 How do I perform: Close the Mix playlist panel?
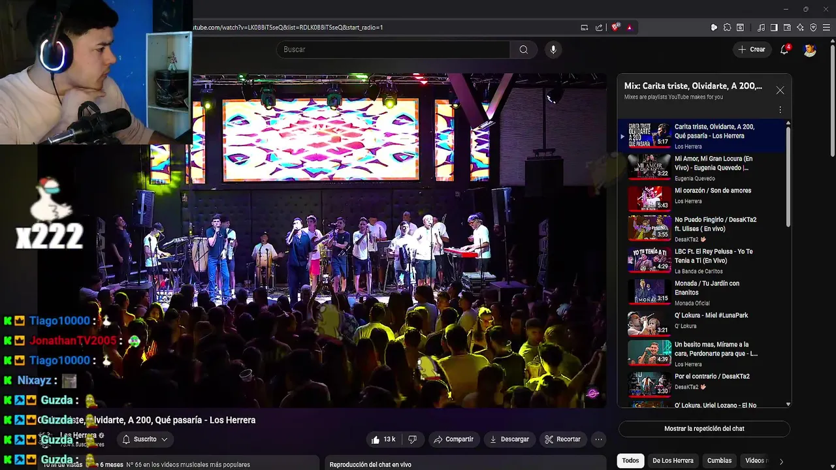[780, 91]
